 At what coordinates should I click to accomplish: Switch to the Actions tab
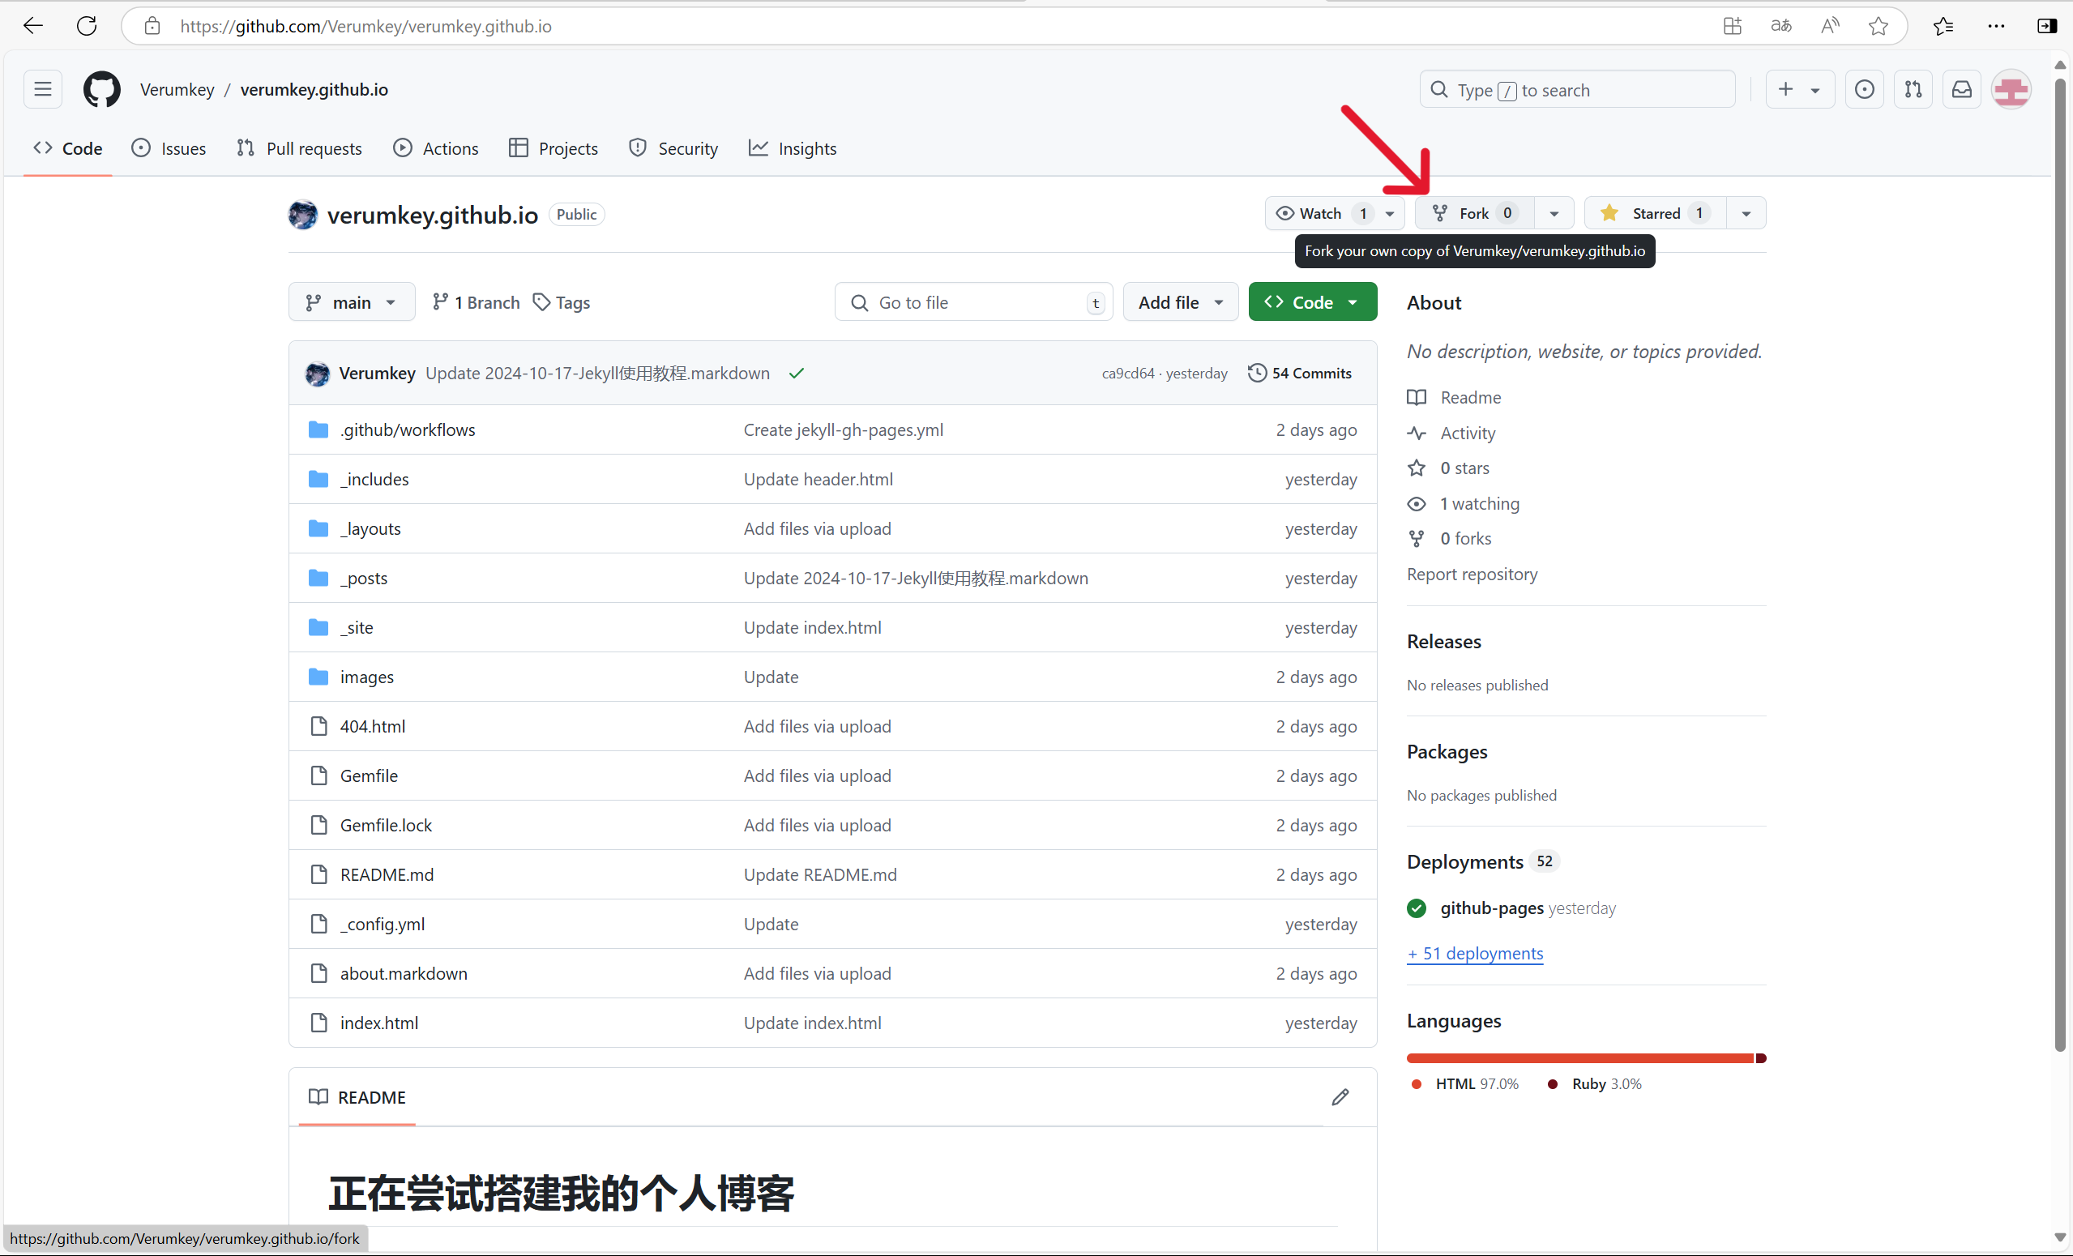click(x=436, y=149)
